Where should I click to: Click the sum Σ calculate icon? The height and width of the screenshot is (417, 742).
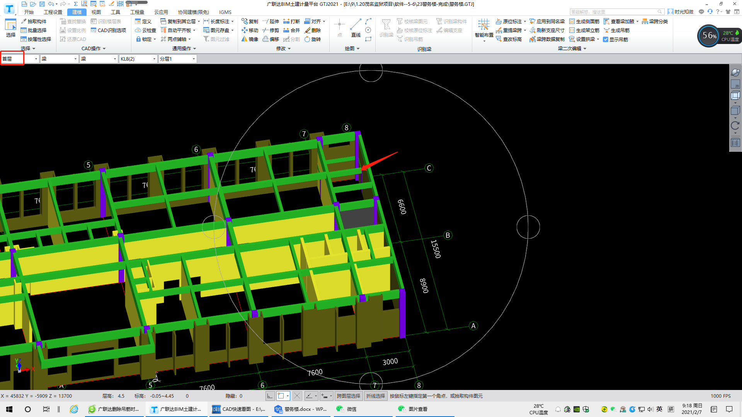pos(76,4)
